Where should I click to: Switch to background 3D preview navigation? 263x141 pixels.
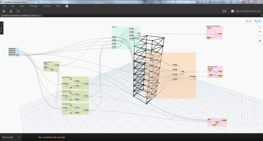(248, 21)
